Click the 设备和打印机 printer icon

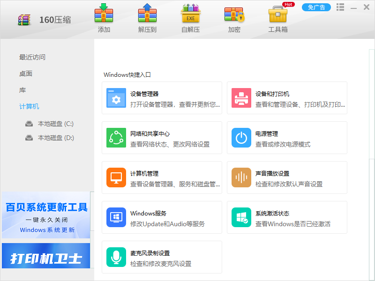tap(241, 98)
